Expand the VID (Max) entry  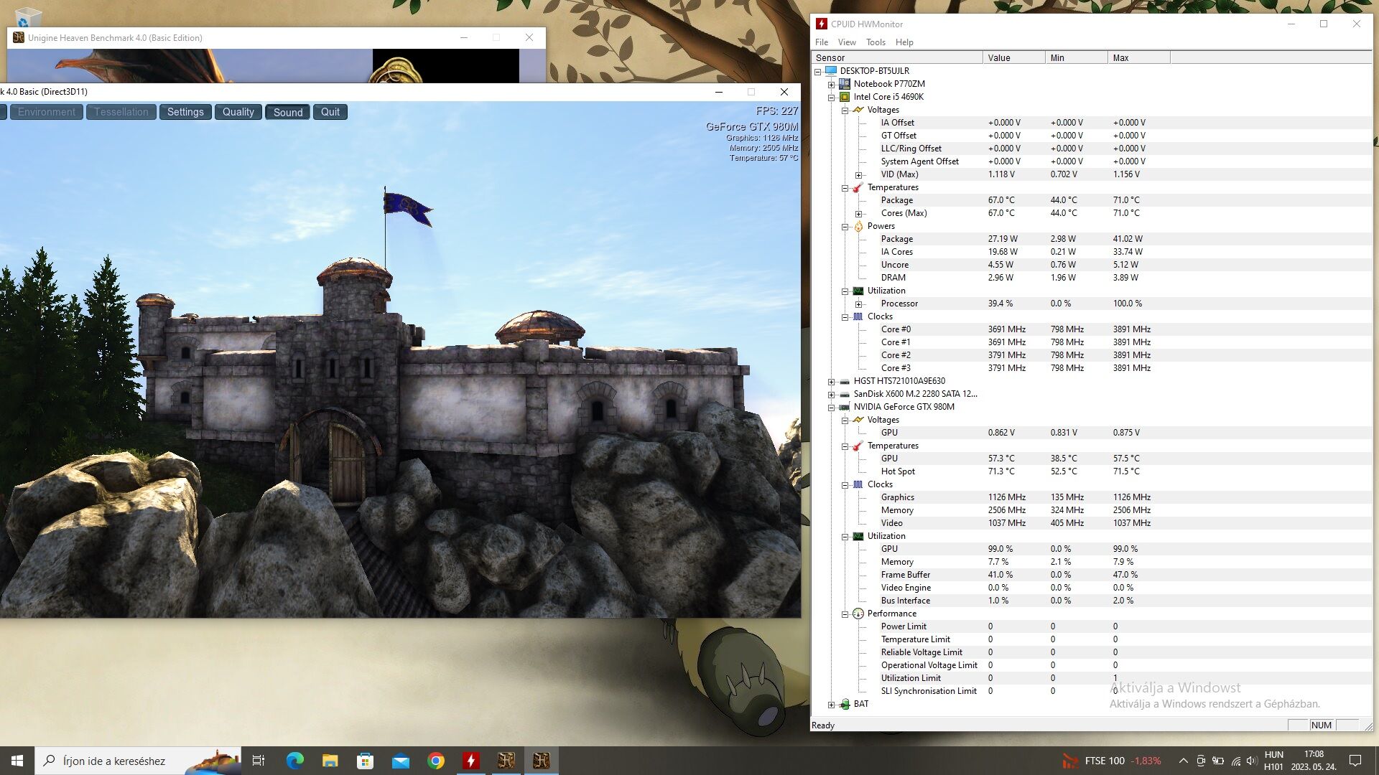tap(859, 174)
